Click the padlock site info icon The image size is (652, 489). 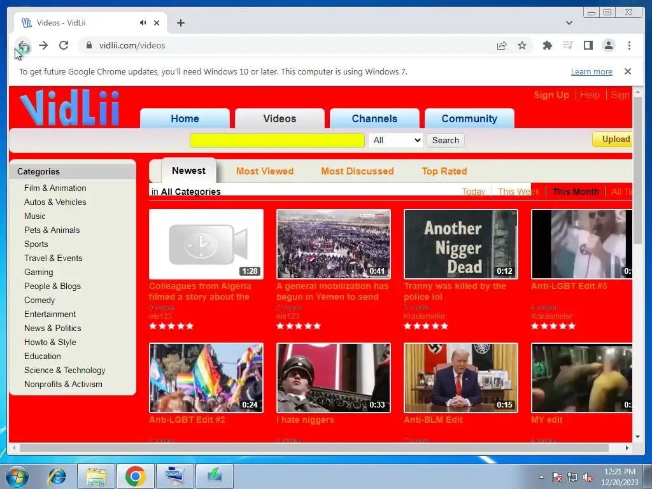89,45
